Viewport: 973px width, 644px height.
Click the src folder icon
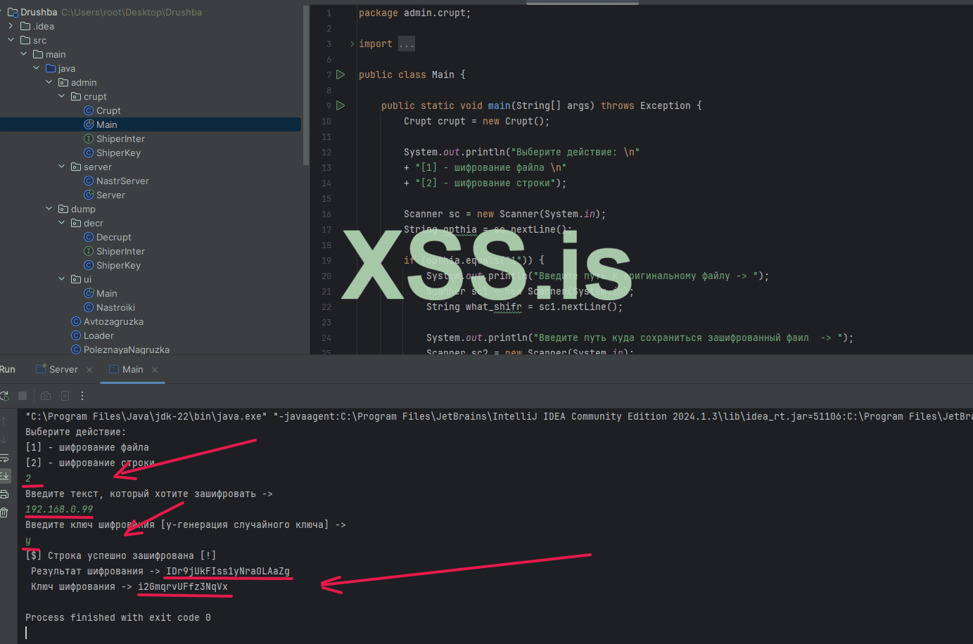[25, 40]
